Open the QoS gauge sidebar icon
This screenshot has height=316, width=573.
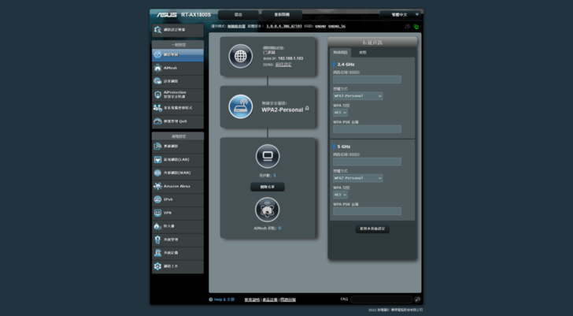pyautogui.click(x=157, y=121)
